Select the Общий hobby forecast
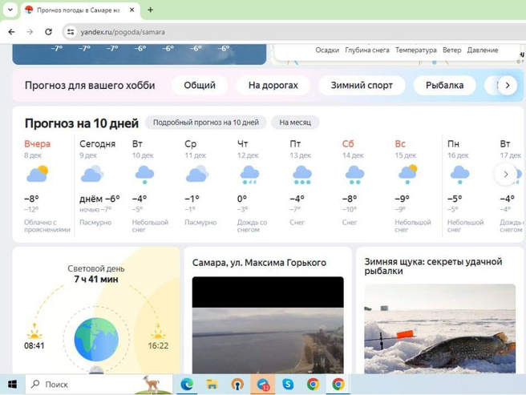The height and width of the screenshot is (395, 526). (x=200, y=85)
